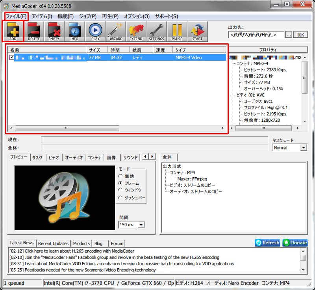Switch to the ビデオ tab

54,158
